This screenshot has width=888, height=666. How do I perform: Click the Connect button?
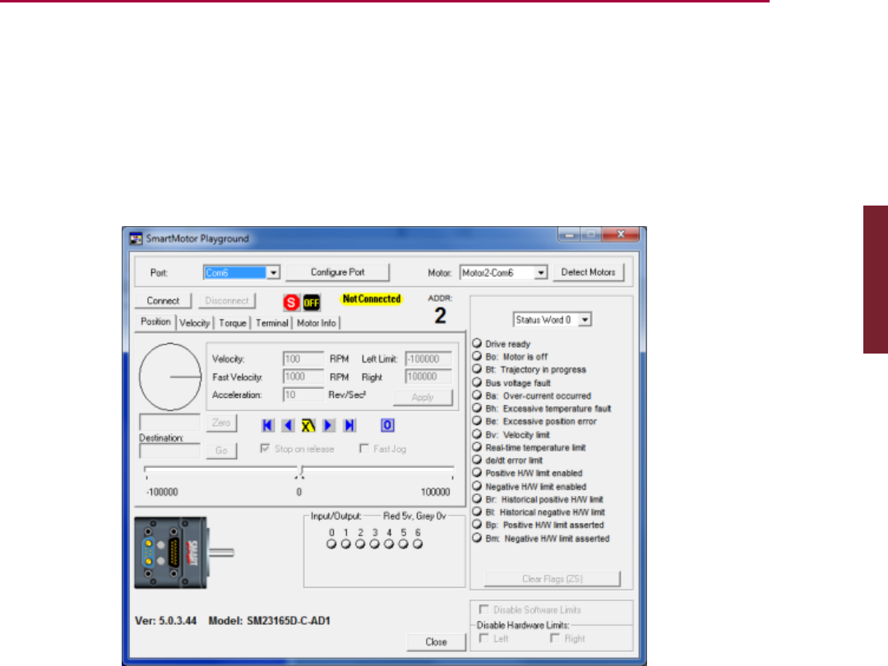click(x=163, y=301)
